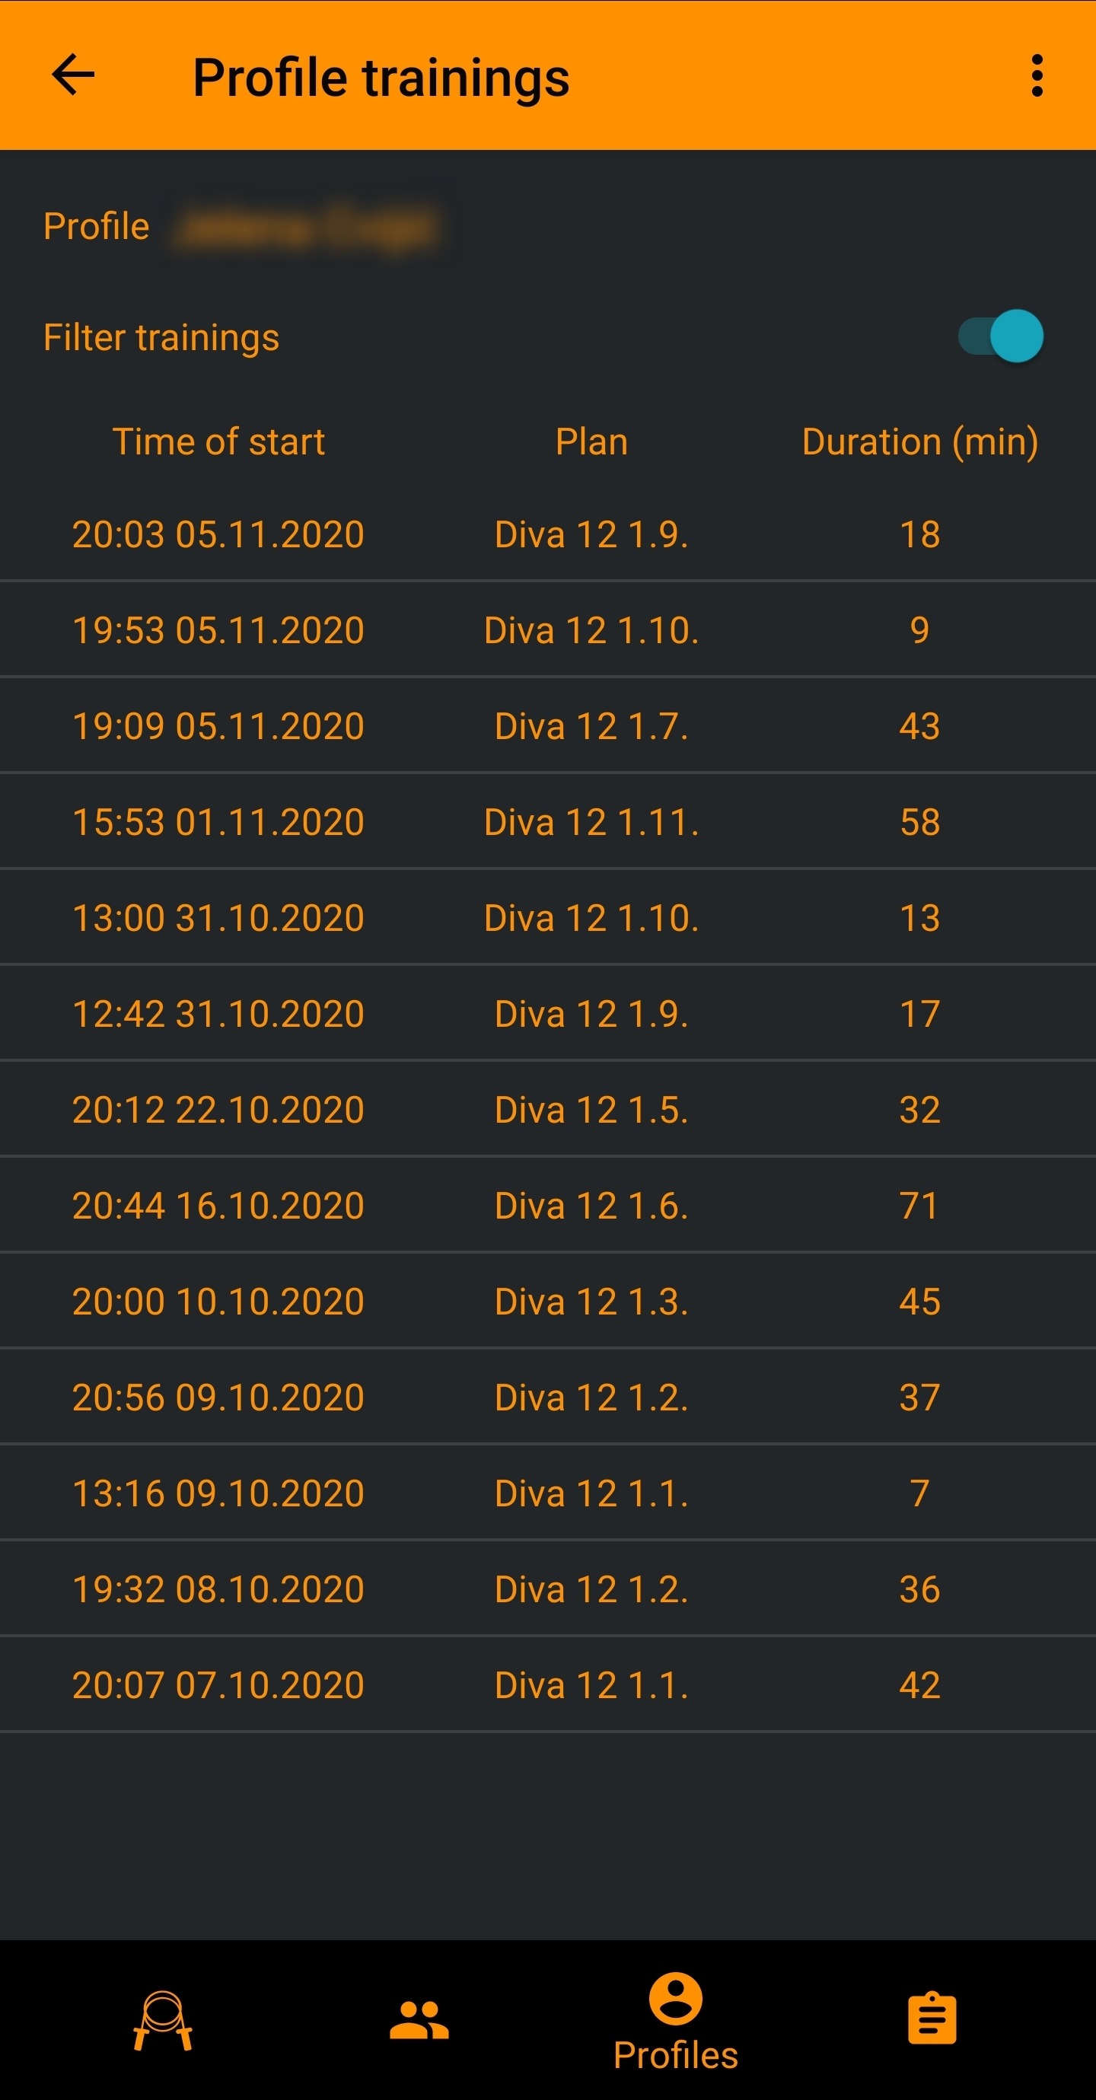Open training started 20:03 05.11.2020
The width and height of the screenshot is (1096, 2100).
point(548,534)
